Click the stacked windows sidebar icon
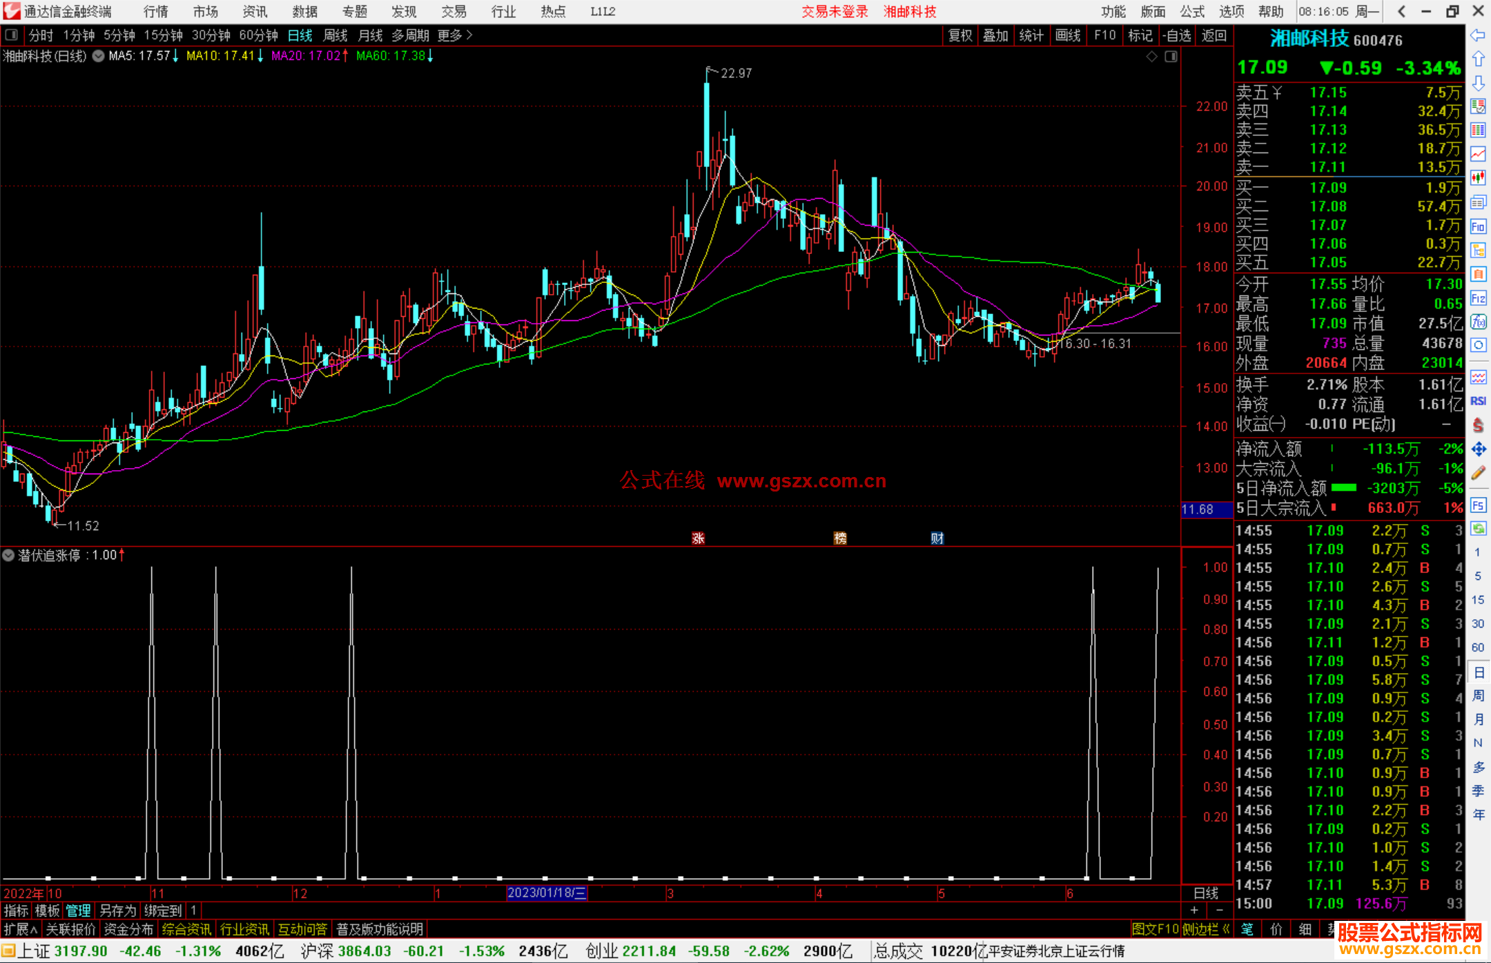The height and width of the screenshot is (963, 1491). point(1478,202)
